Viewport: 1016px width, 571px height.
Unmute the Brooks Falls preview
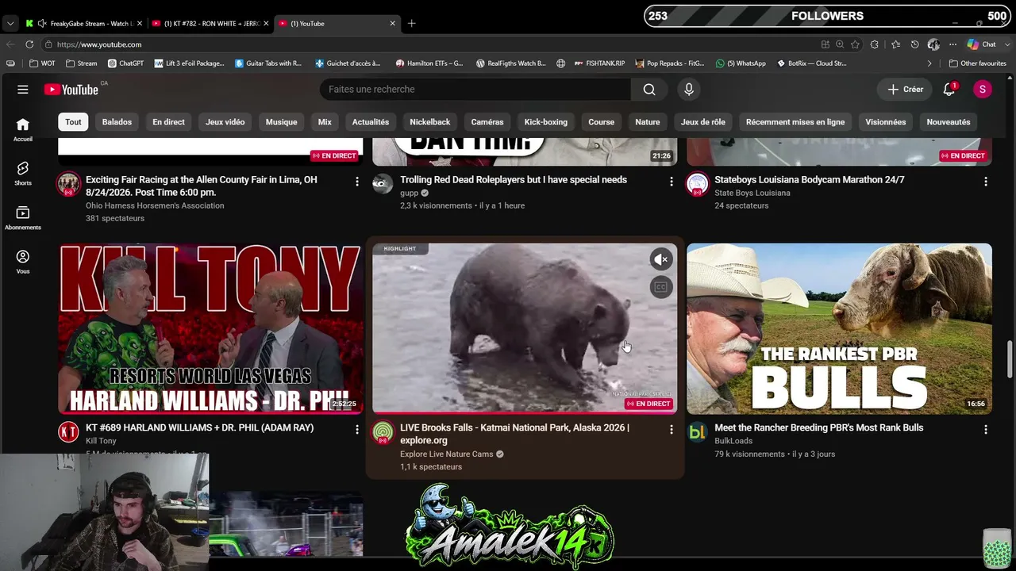pos(661,259)
